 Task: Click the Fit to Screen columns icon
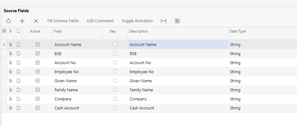click(x=164, y=21)
